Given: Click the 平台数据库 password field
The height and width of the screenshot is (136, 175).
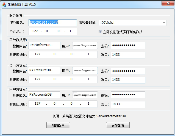Looking at the screenshot, I should [128, 45].
